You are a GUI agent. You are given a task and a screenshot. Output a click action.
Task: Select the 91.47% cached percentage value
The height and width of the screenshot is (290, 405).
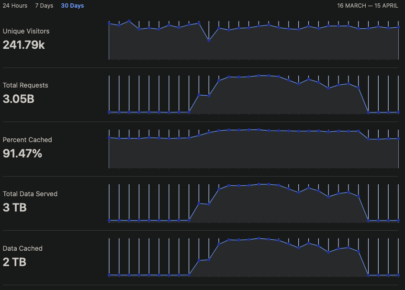pyautogui.click(x=22, y=154)
